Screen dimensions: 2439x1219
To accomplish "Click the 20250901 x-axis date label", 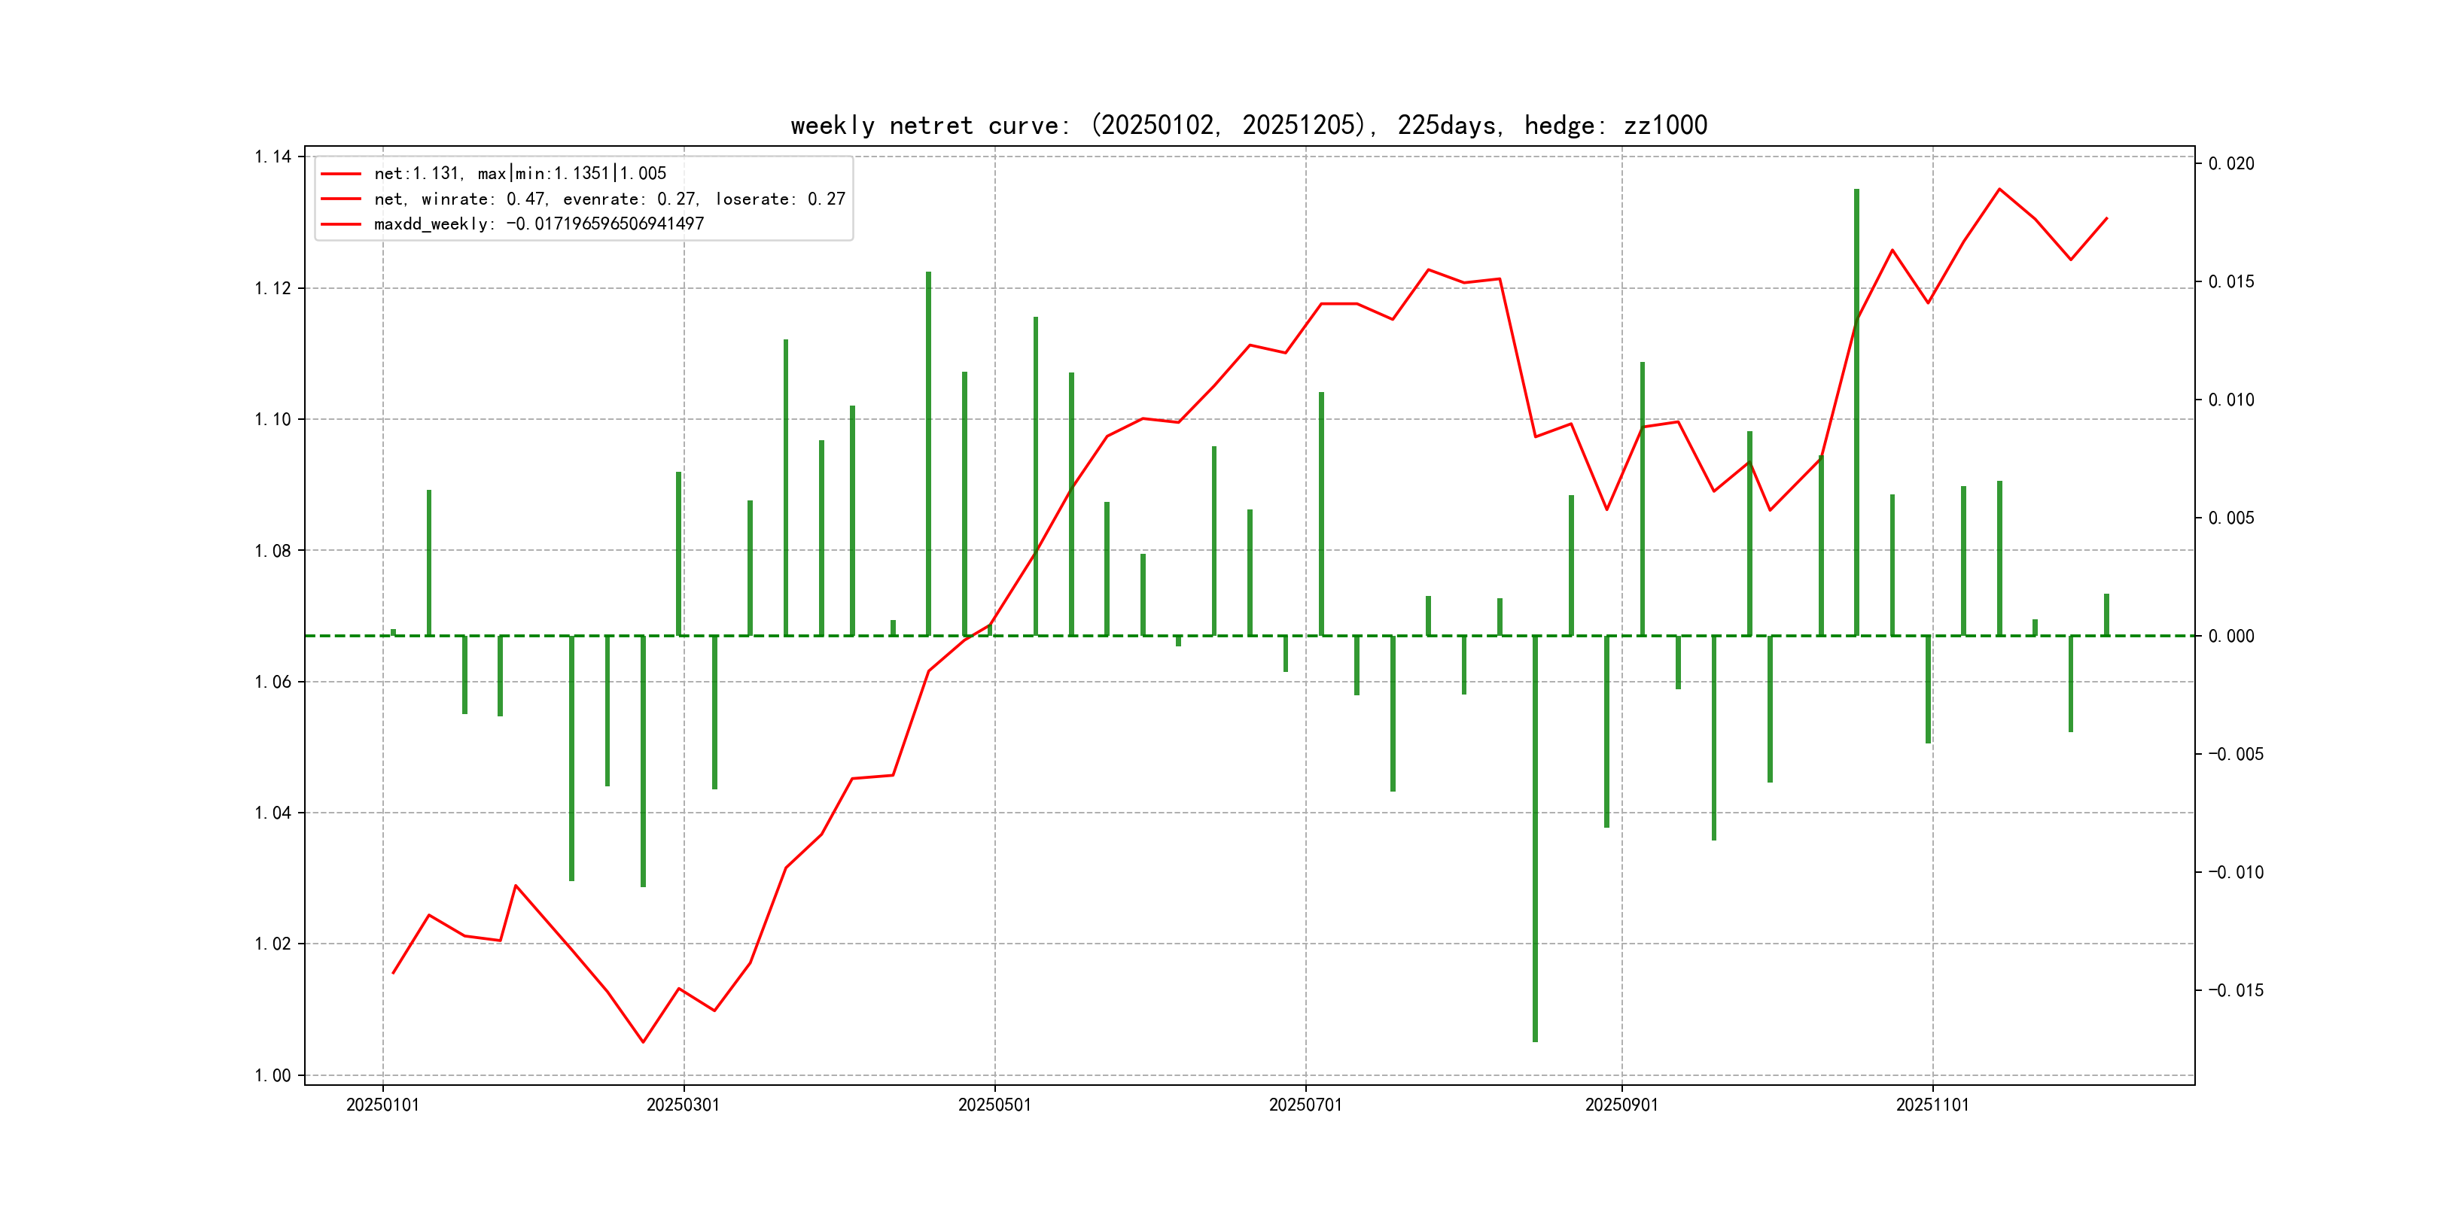I will (1621, 1105).
